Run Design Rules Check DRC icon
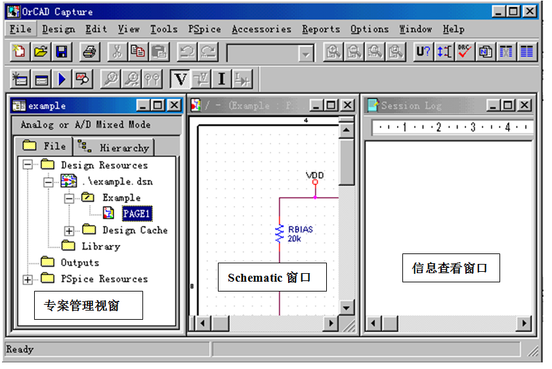This screenshot has height=369, width=552. [x=465, y=52]
